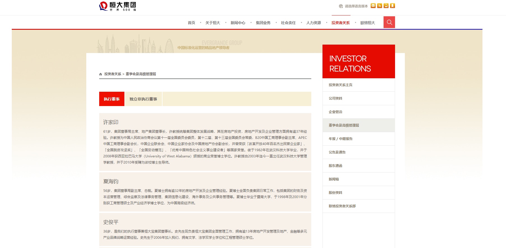
Task: Switch to 独立非执行董事 tab
Action: pyautogui.click(x=143, y=99)
